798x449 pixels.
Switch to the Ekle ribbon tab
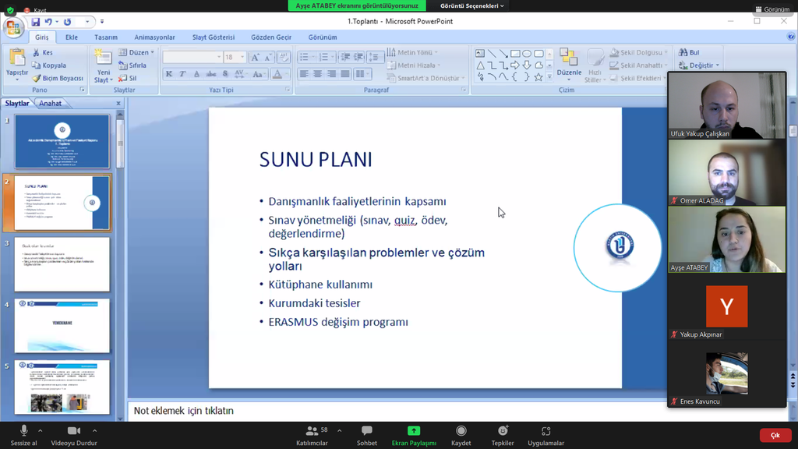pyautogui.click(x=71, y=37)
